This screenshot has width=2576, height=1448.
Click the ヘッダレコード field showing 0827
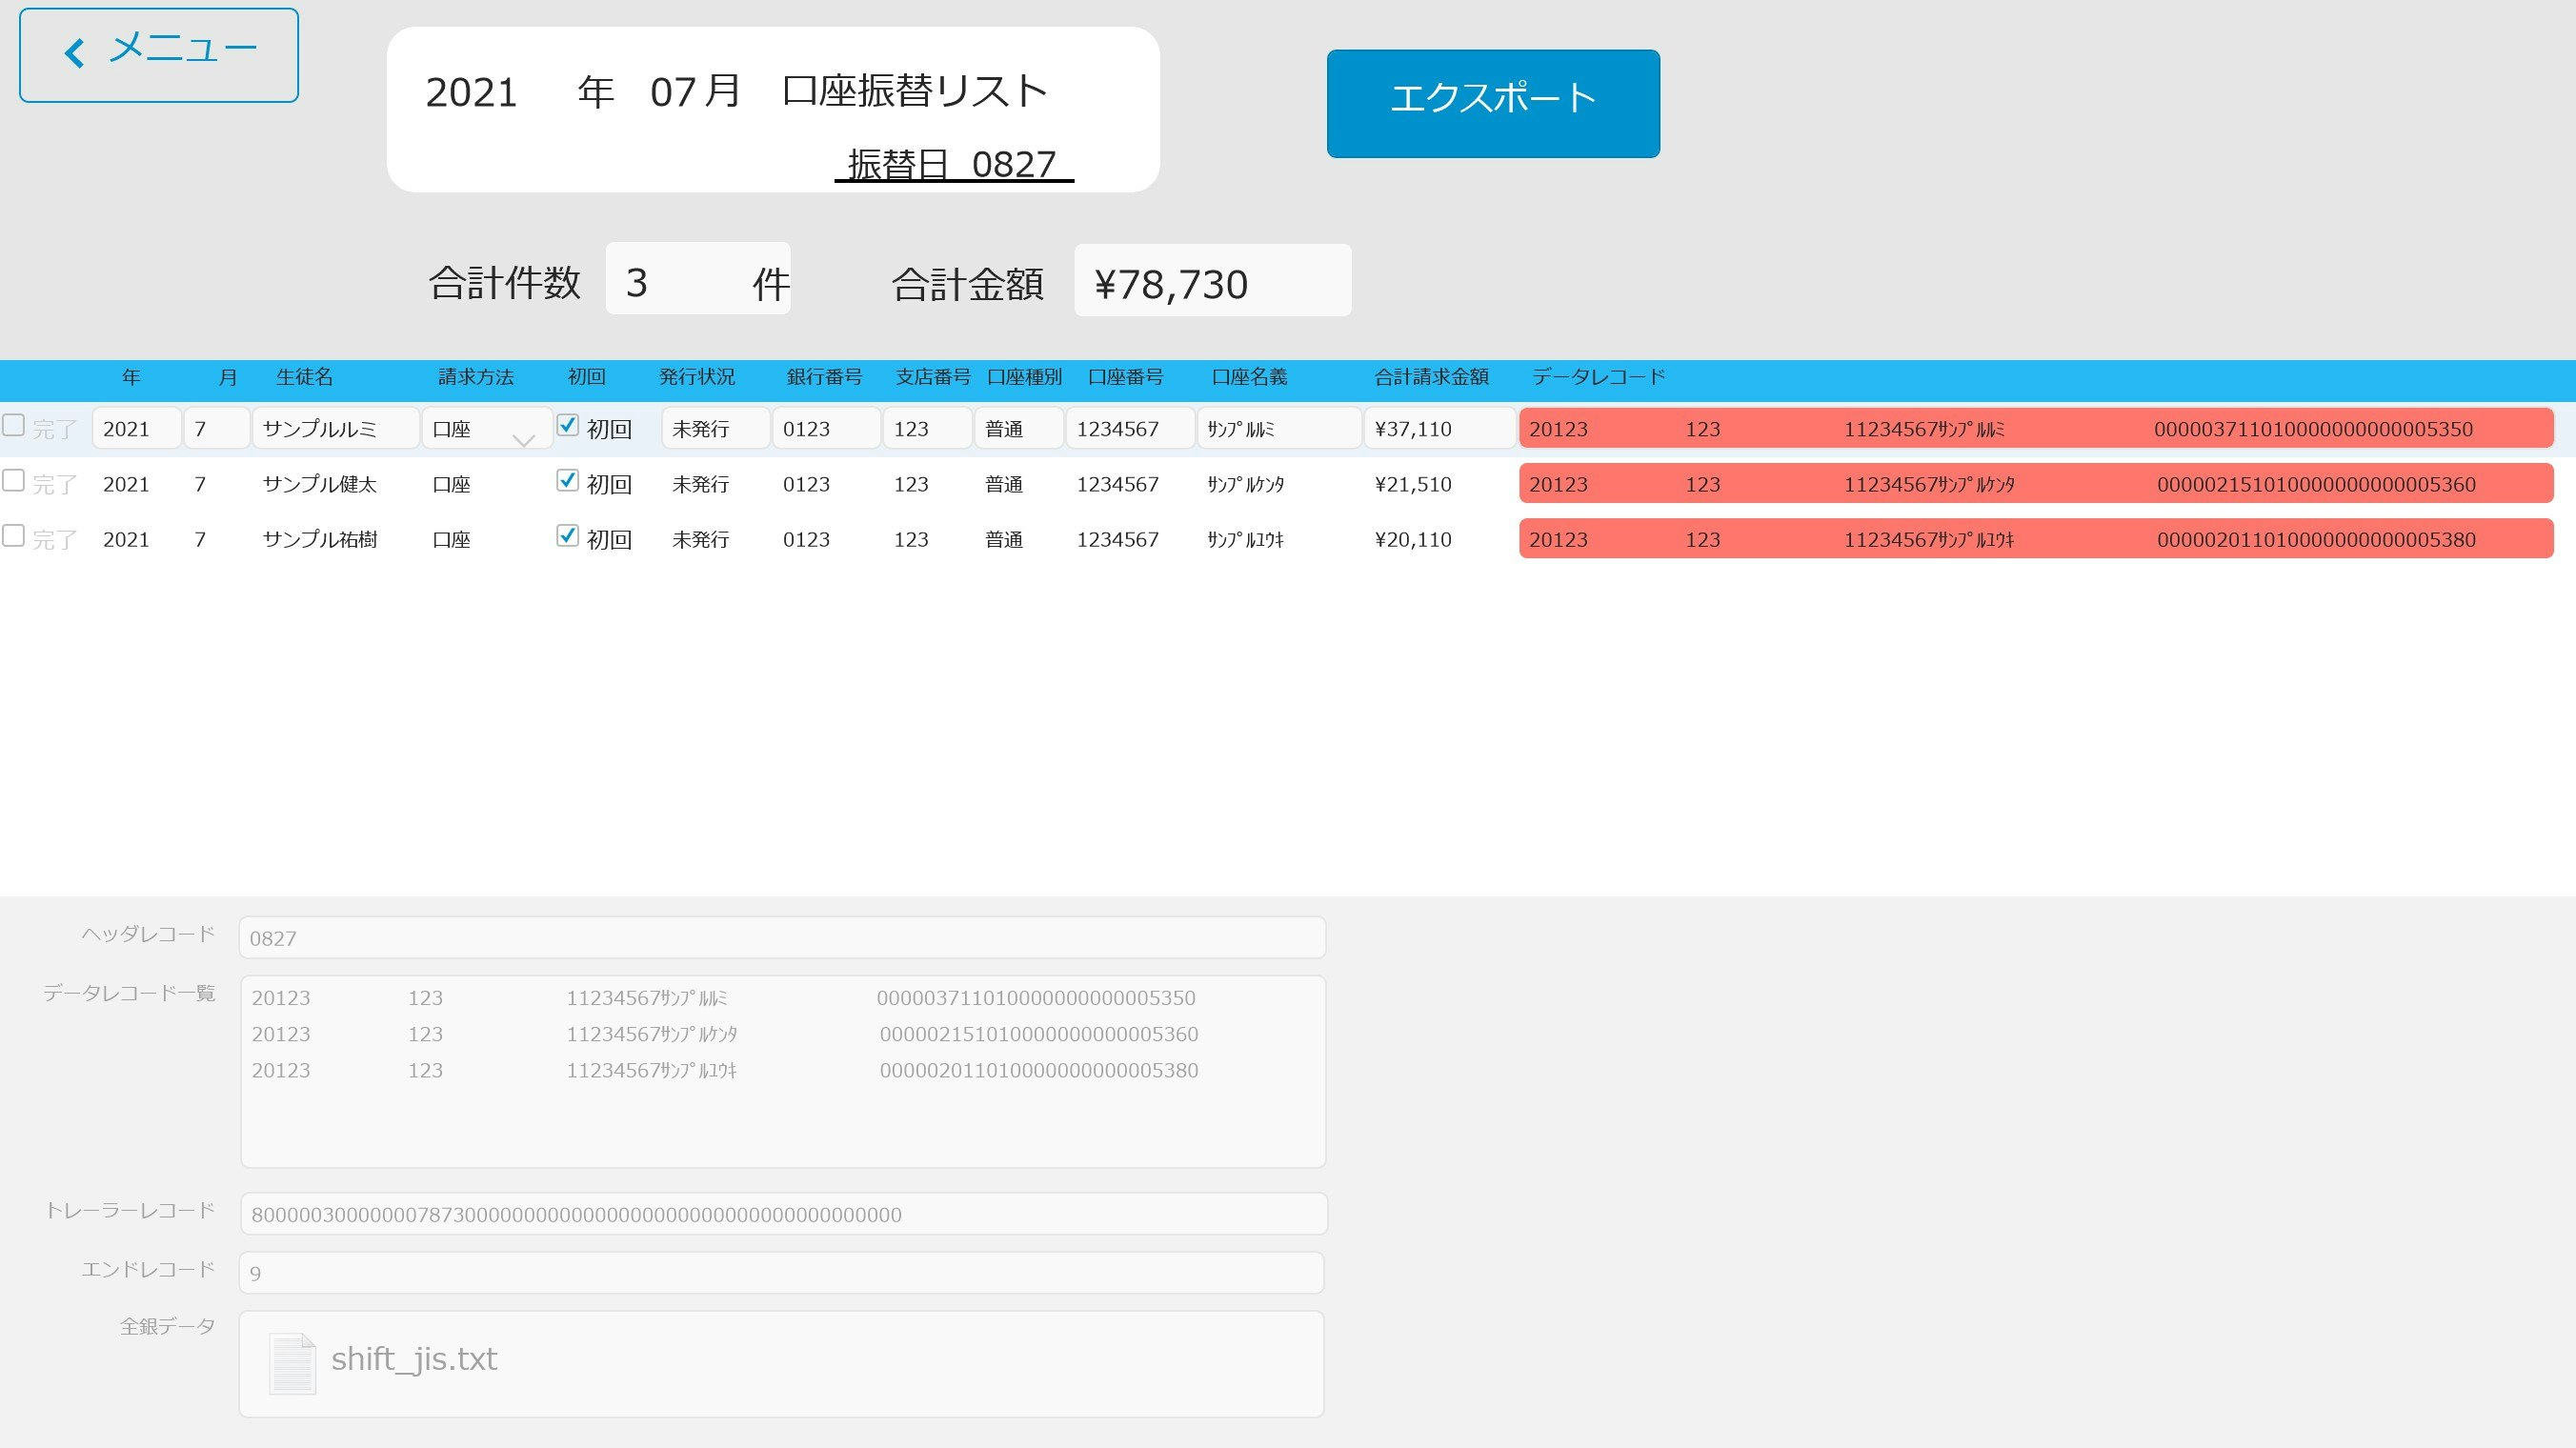point(782,938)
